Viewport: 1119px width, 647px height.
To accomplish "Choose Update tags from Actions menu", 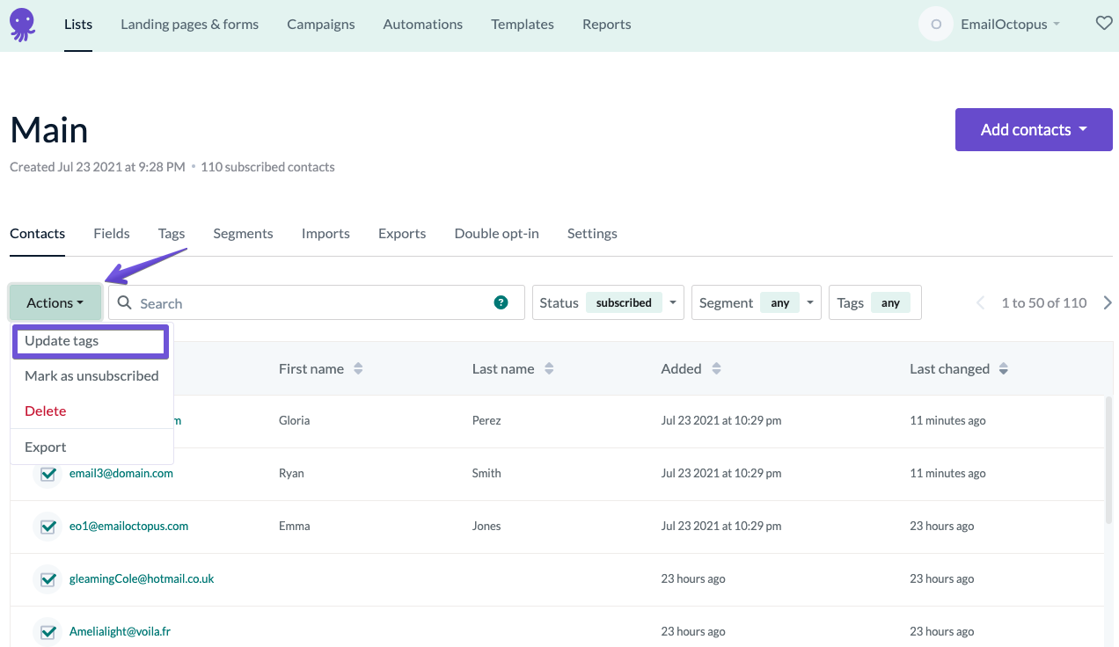I will [91, 341].
